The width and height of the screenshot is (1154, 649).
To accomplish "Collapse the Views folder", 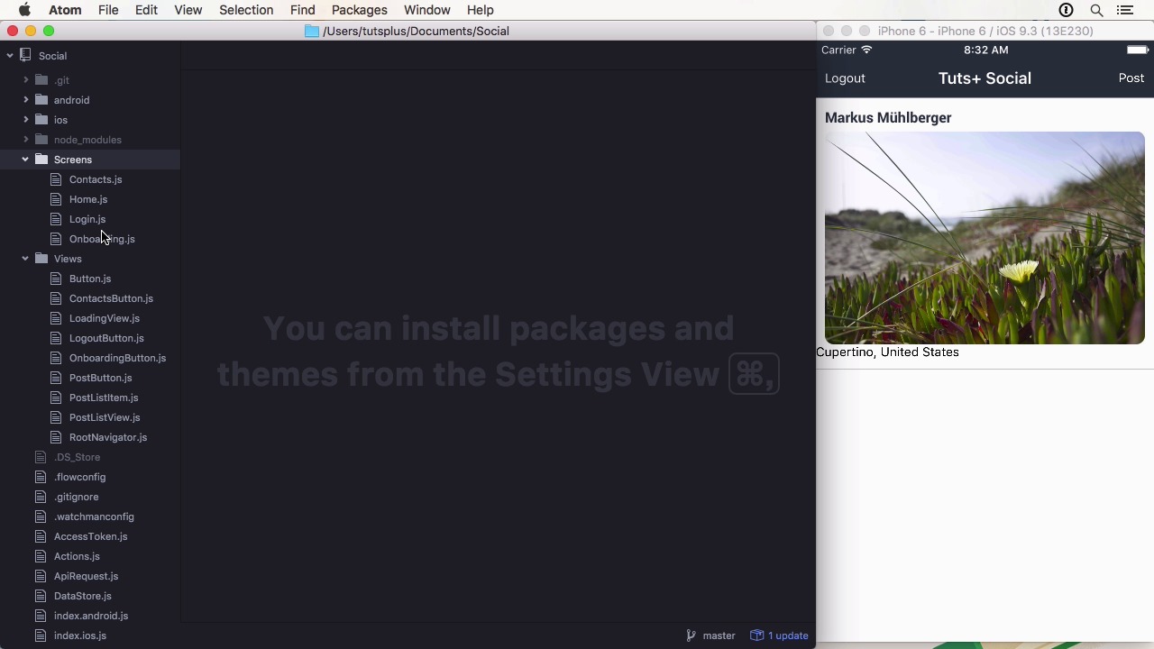I will [25, 259].
